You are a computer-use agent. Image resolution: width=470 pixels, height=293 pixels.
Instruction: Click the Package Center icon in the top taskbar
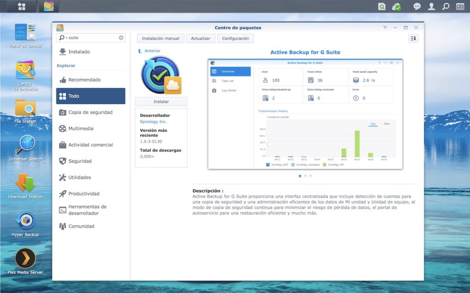tap(49, 6)
